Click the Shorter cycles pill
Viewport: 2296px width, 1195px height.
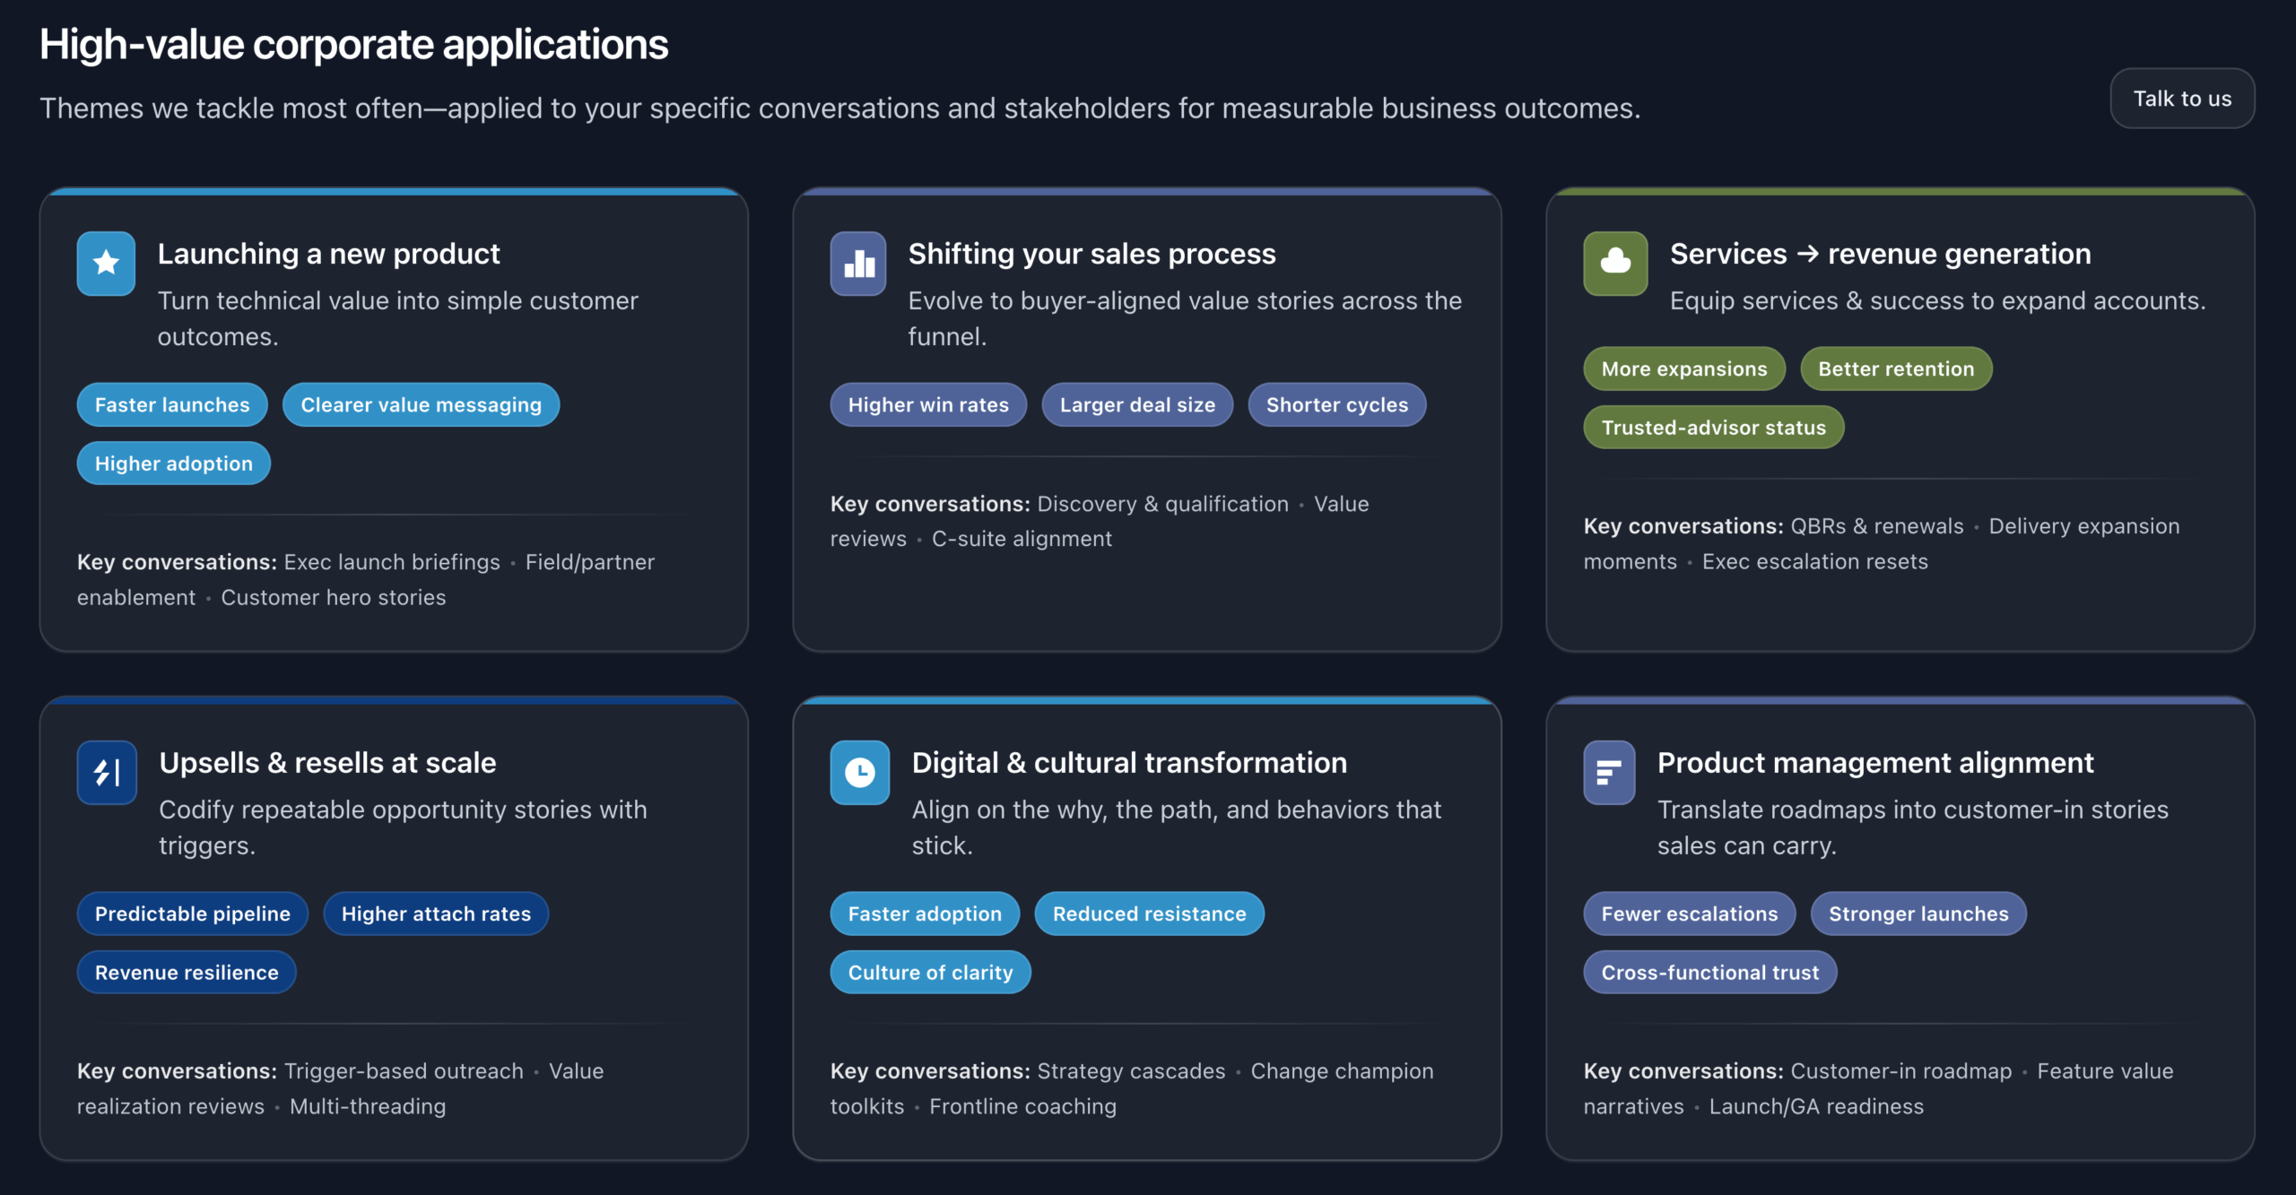[x=1336, y=404]
